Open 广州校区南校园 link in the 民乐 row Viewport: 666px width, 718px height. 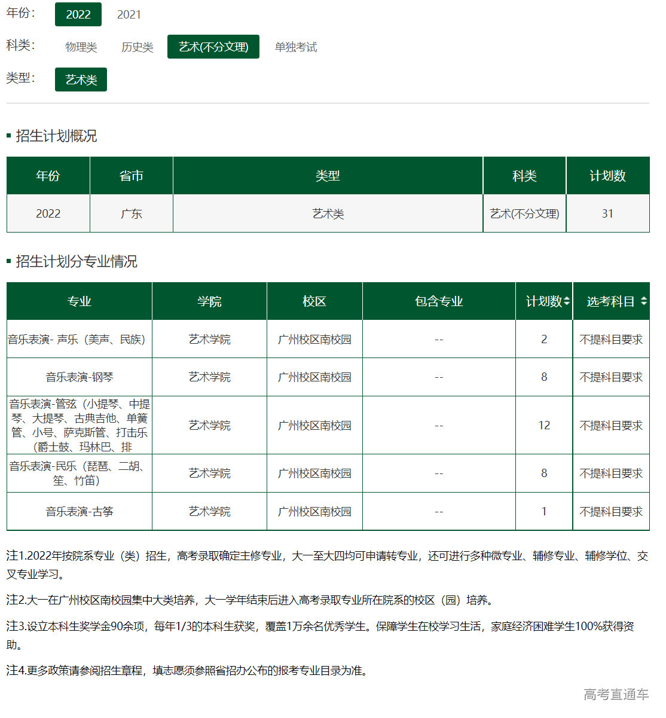click(314, 473)
